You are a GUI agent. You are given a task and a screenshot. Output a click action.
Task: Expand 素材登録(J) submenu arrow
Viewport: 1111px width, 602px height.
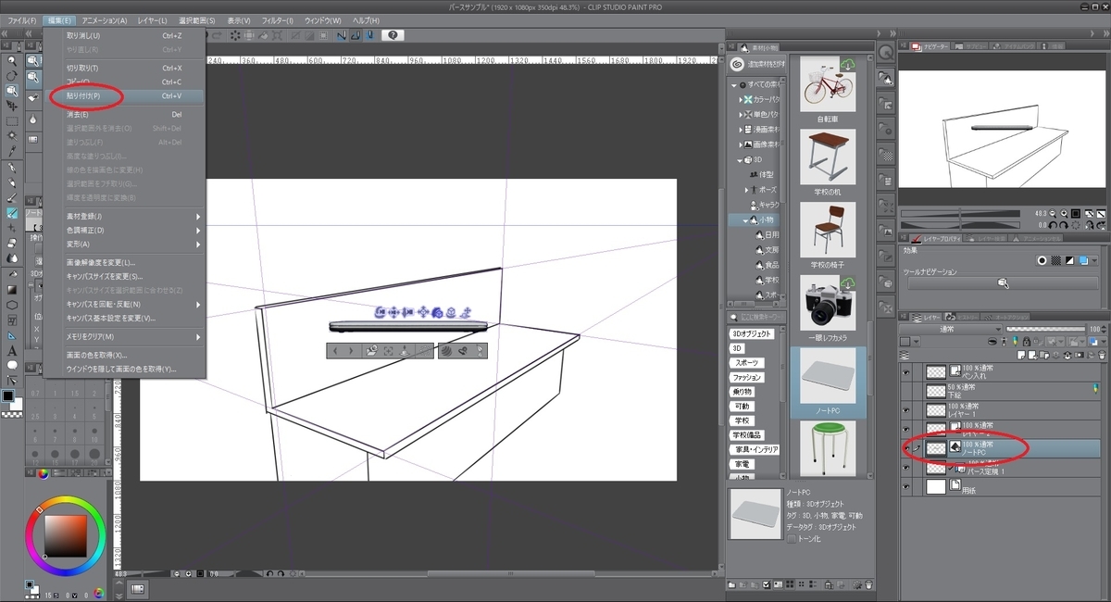(198, 216)
